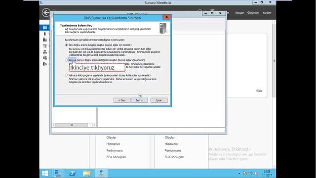316x178 pixels.
Task: Open the Yardım menu
Action: point(267,13)
